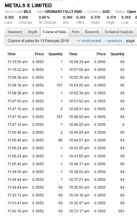137x219 pixels.
Task: Click the left table's Price column header
Action: pos(39,54)
